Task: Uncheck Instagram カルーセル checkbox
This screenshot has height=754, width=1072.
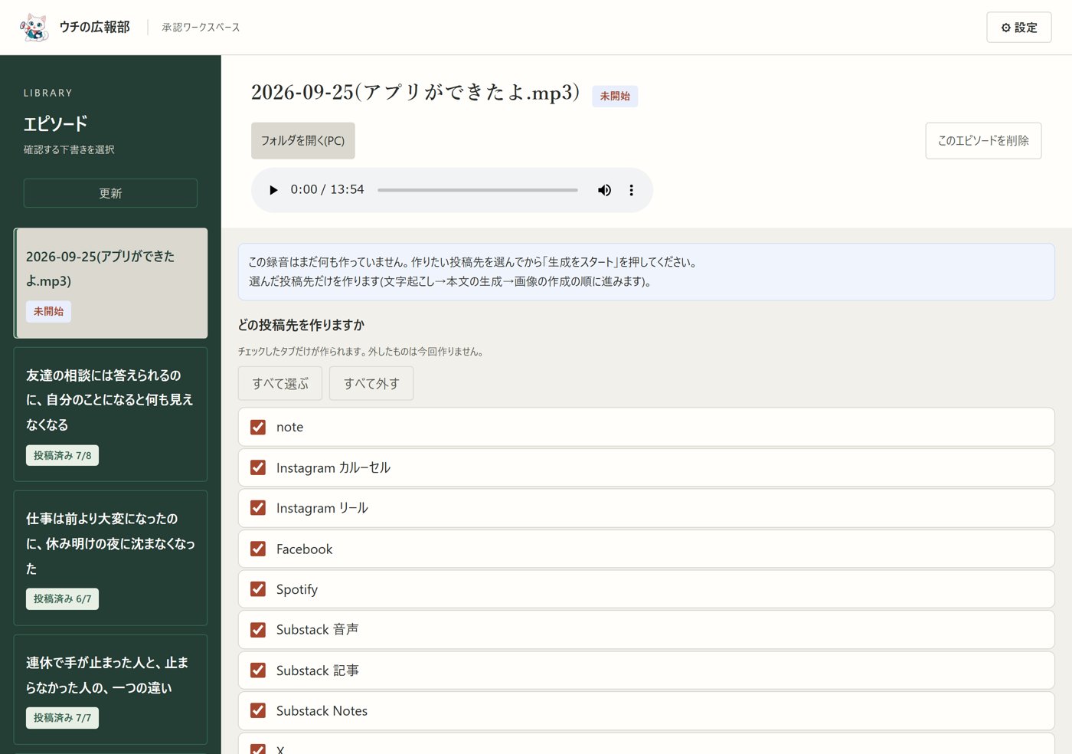Action: pyautogui.click(x=258, y=468)
